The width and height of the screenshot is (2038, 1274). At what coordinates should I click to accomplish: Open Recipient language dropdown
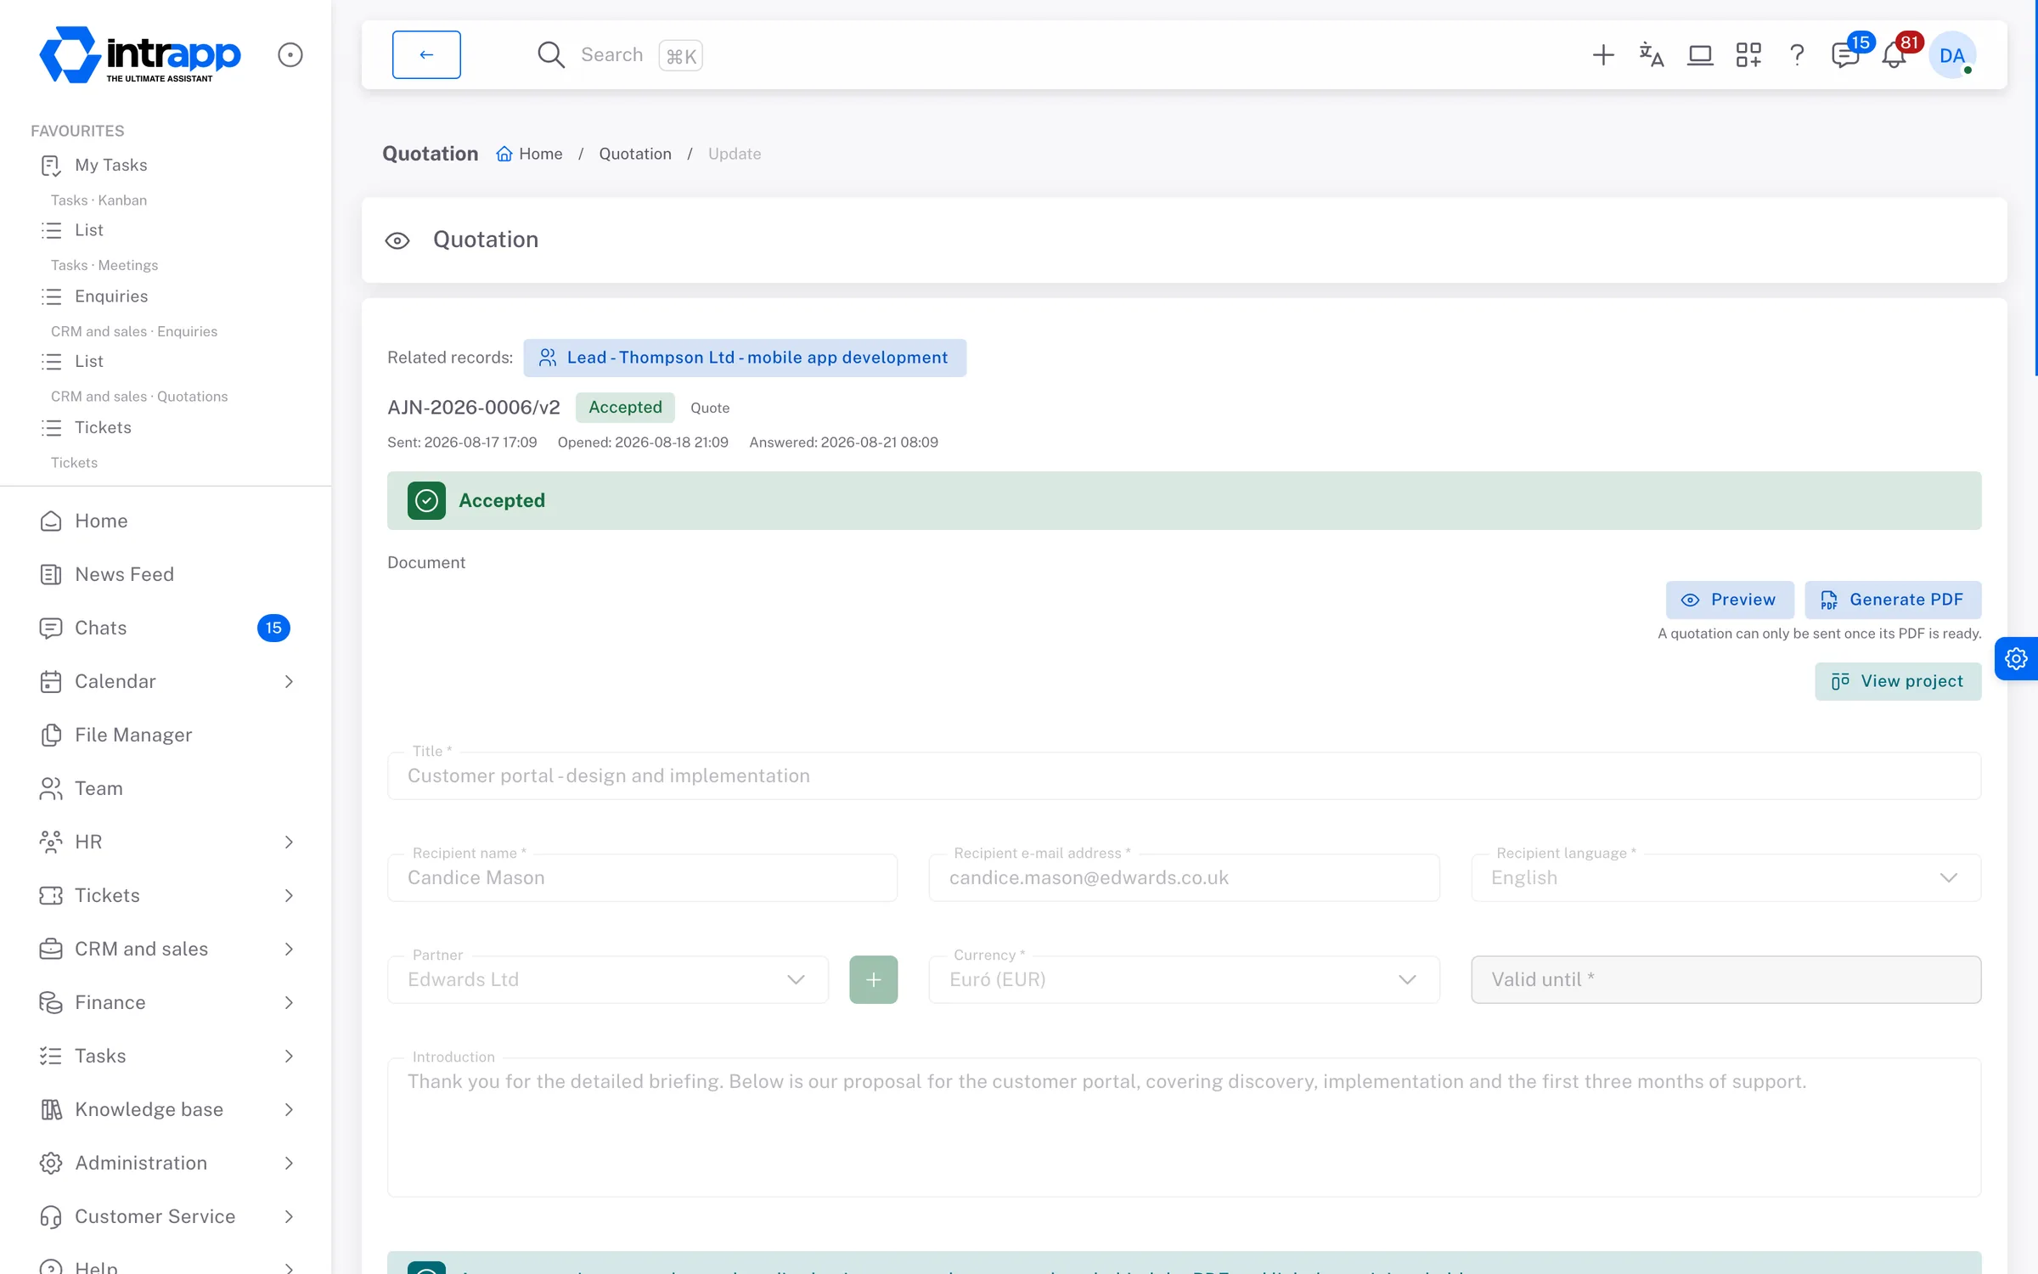1726,877
